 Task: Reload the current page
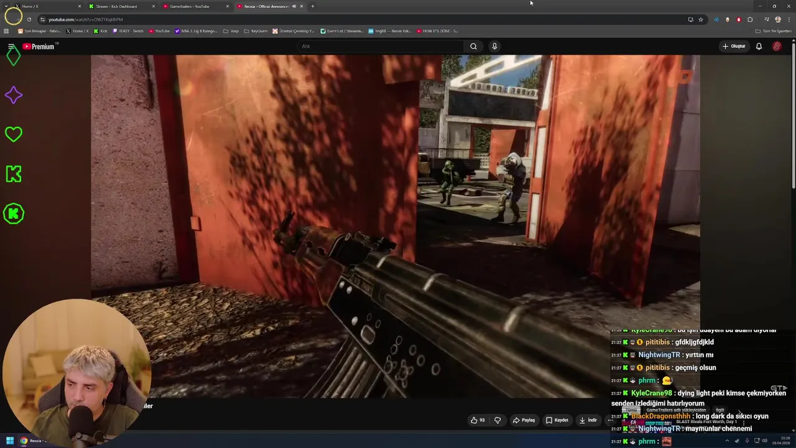point(29,19)
